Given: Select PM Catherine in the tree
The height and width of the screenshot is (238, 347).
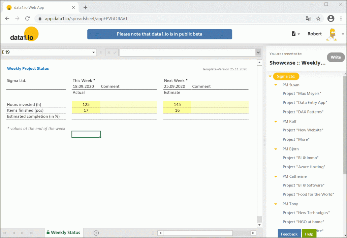Looking at the screenshot, I should pyautogui.click(x=294, y=176).
